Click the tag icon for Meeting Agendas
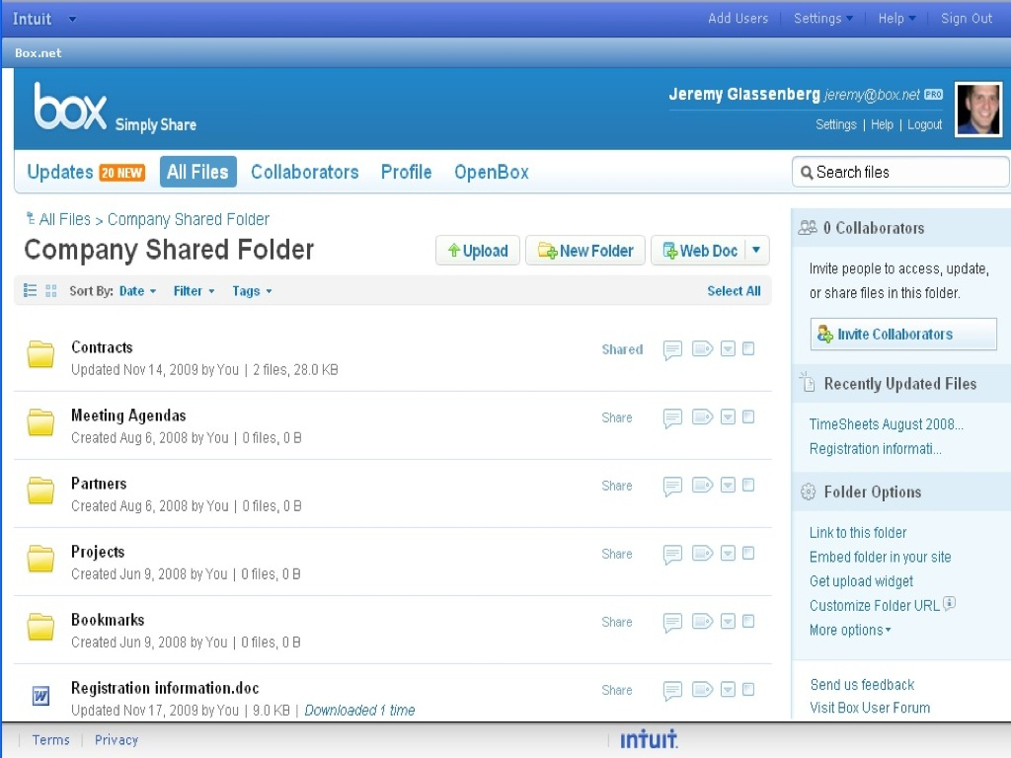Screen dimensions: 1011x758 tap(702, 417)
